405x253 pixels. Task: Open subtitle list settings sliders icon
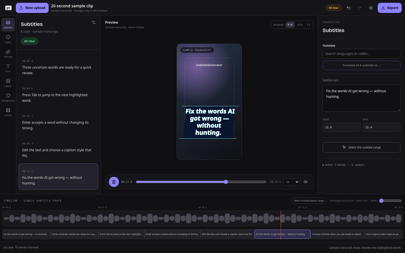94,22
